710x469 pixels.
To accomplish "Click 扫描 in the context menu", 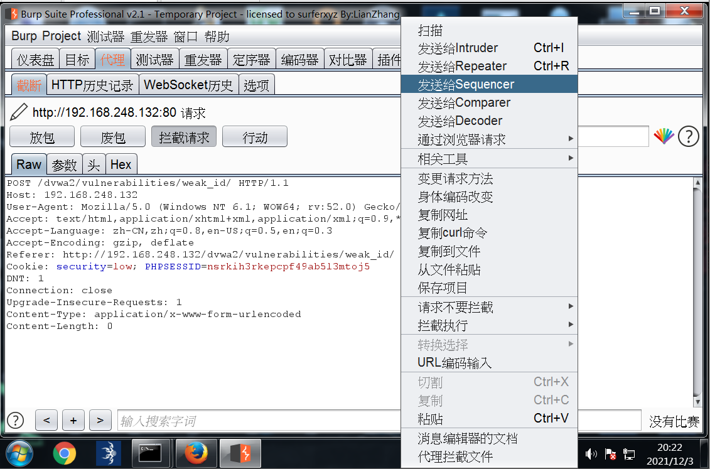I will coord(489,30).
